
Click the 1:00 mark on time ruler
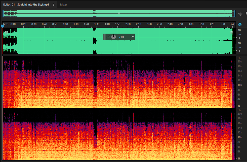tap(65, 24)
